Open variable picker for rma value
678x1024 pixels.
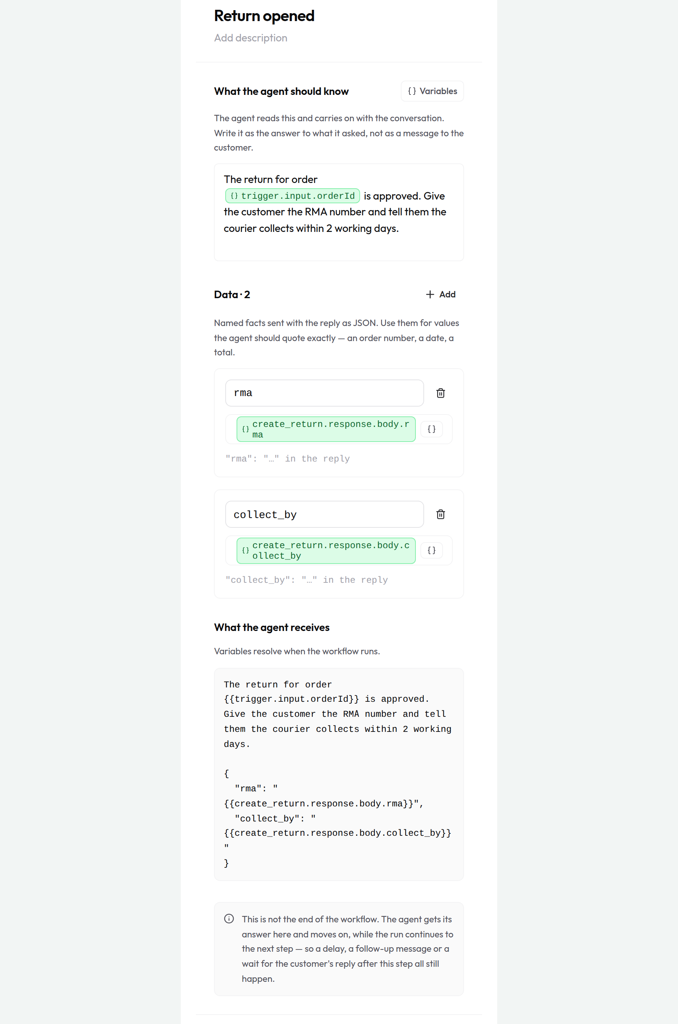tap(431, 429)
